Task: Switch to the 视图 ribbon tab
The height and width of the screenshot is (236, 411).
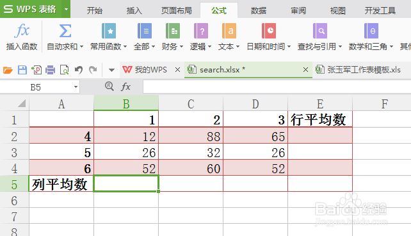Action: [337, 10]
